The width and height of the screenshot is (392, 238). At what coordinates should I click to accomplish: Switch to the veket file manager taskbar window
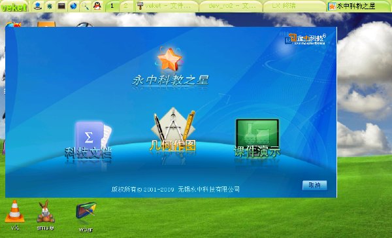[x=167, y=6]
